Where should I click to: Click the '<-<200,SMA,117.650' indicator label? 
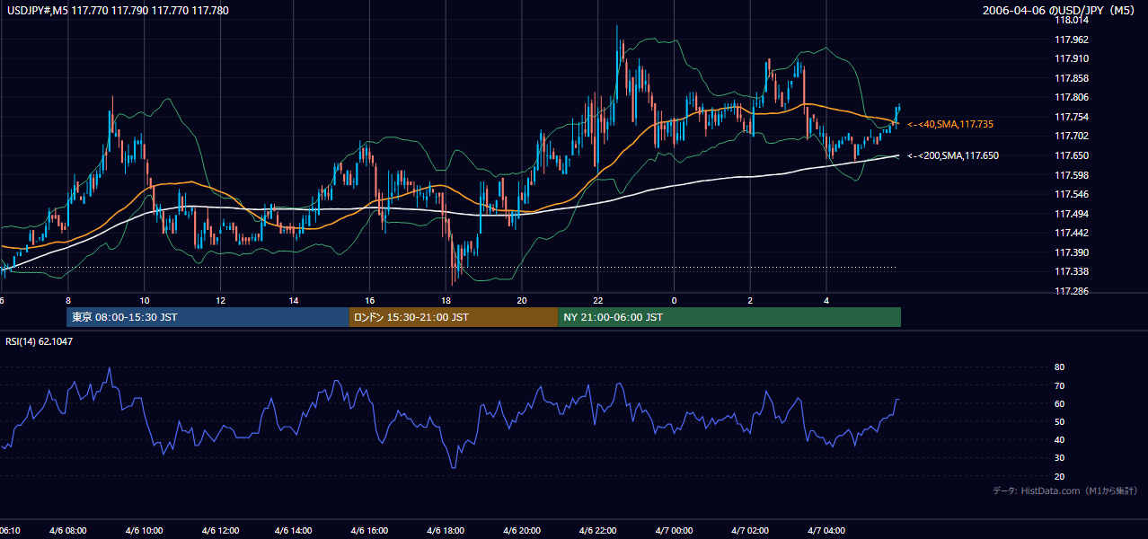952,155
